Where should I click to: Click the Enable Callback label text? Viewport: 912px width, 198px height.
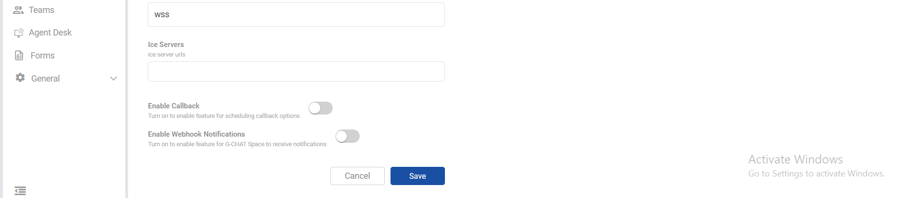tap(173, 106)
